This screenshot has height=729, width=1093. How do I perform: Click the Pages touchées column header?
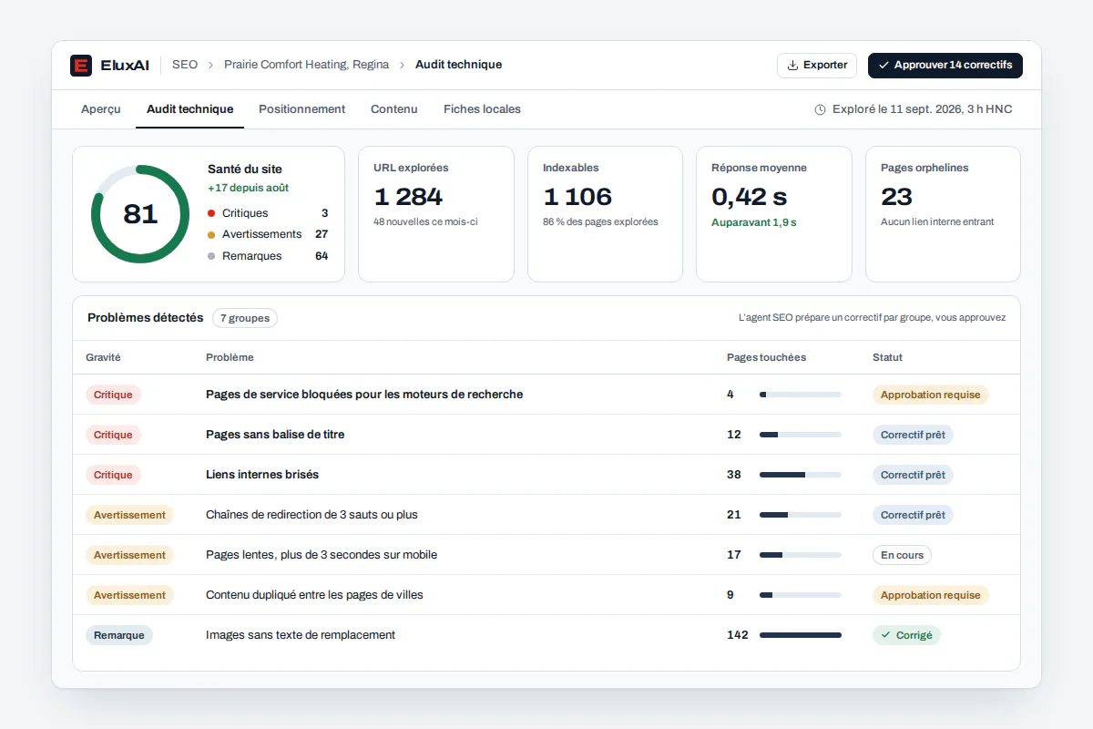766,357
